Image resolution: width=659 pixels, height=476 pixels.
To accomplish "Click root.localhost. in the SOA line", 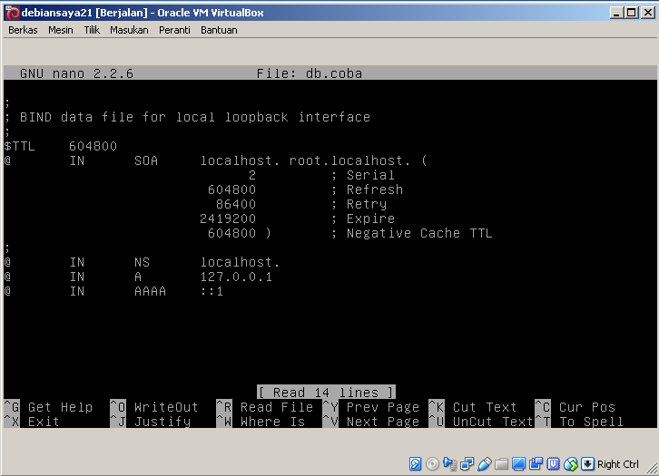I will point(349,160).
